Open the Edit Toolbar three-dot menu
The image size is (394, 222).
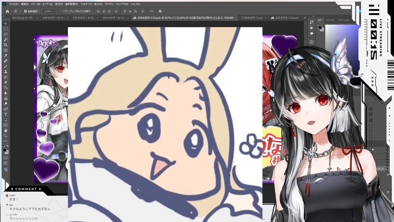tap(6, 141)
